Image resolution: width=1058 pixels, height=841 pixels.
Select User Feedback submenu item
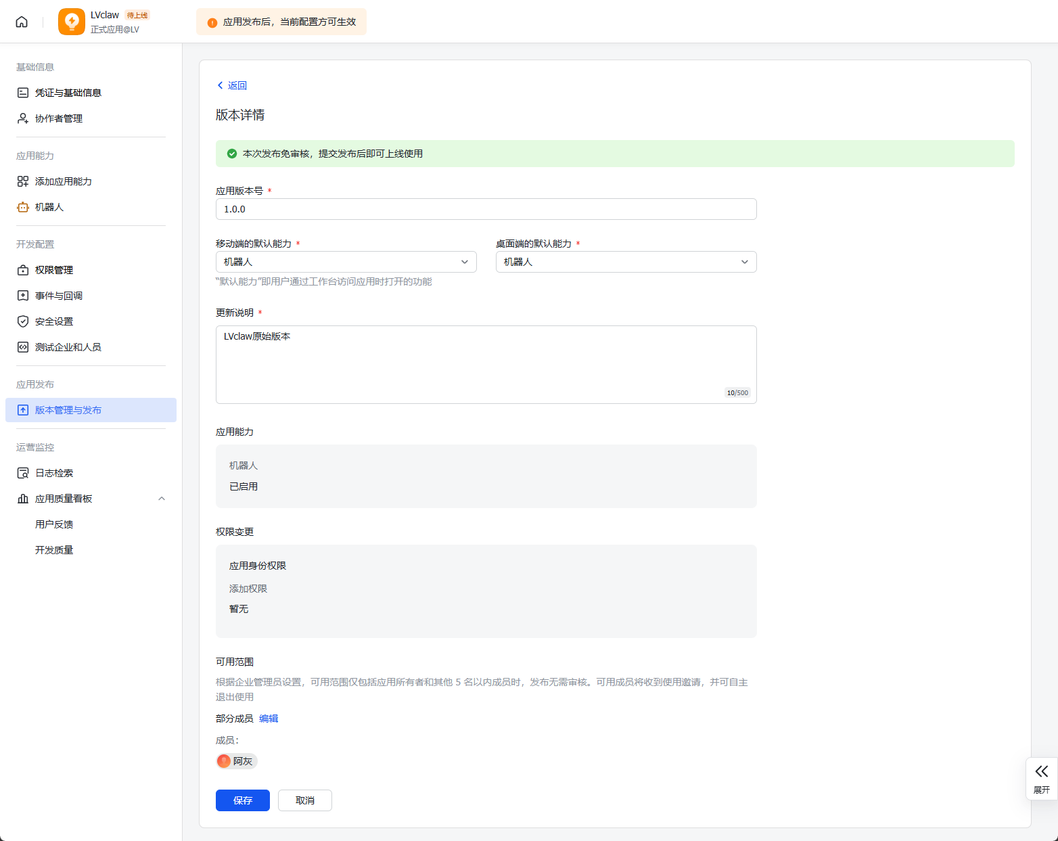pos(54,524)
